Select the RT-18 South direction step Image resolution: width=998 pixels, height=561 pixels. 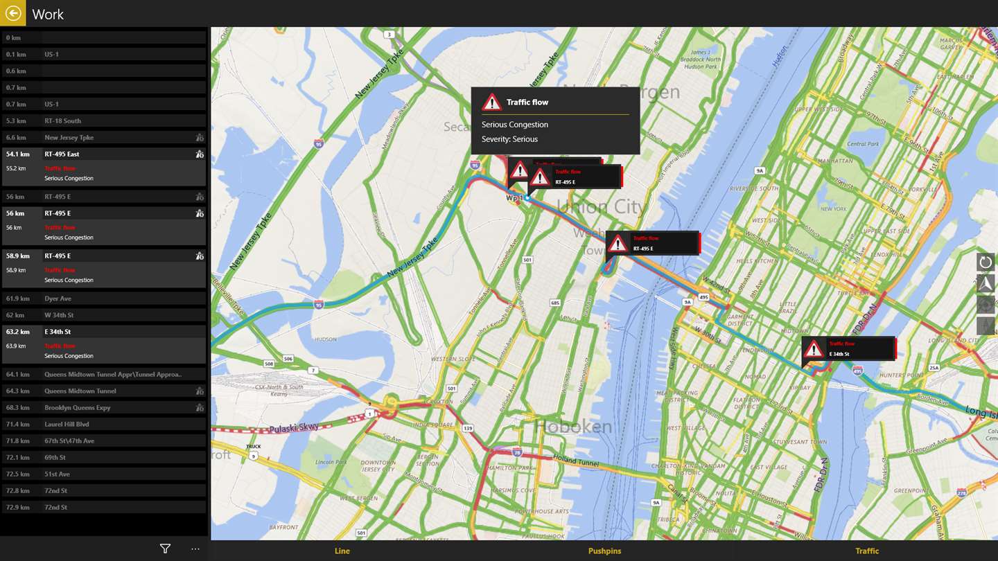(x=104, y=121)
